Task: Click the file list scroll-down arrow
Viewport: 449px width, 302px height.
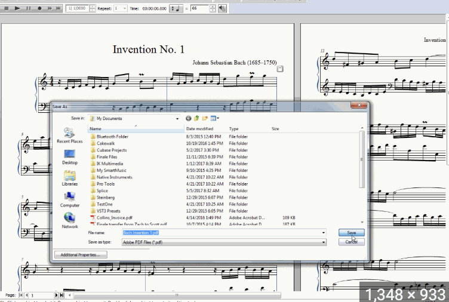Action: point(362,222)
